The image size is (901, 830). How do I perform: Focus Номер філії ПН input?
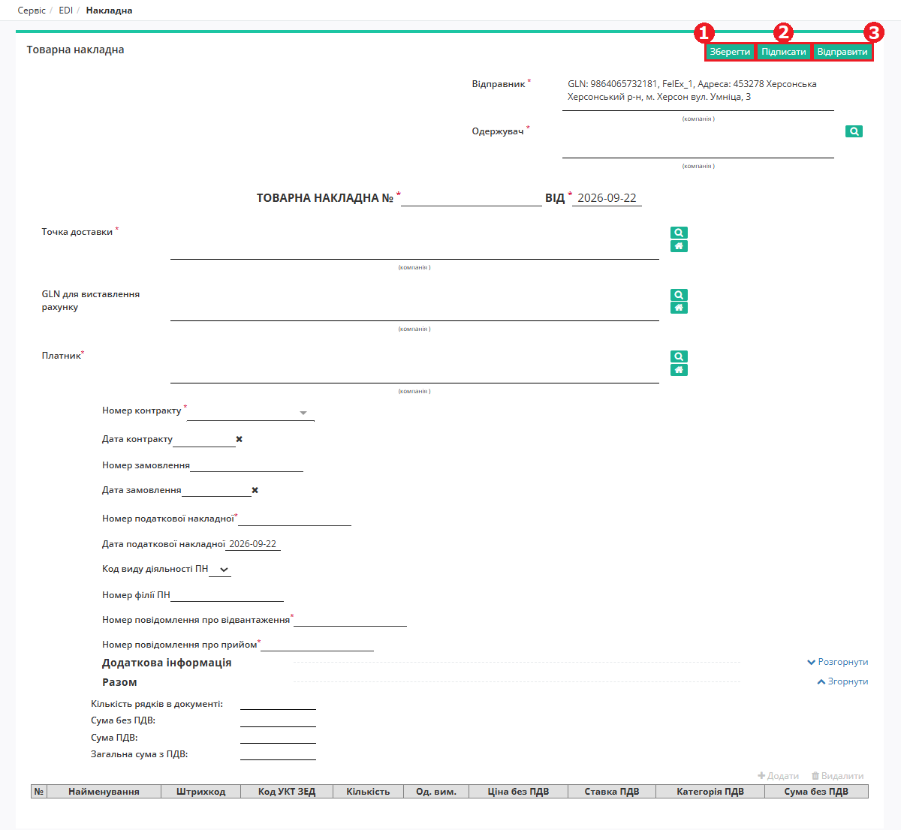pyautogui.click(x=227, y=595)
